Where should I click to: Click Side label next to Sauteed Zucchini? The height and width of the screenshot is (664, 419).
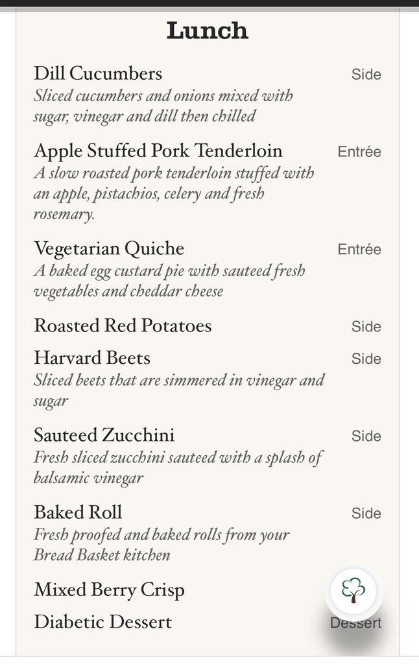click(x=366, y=436)
